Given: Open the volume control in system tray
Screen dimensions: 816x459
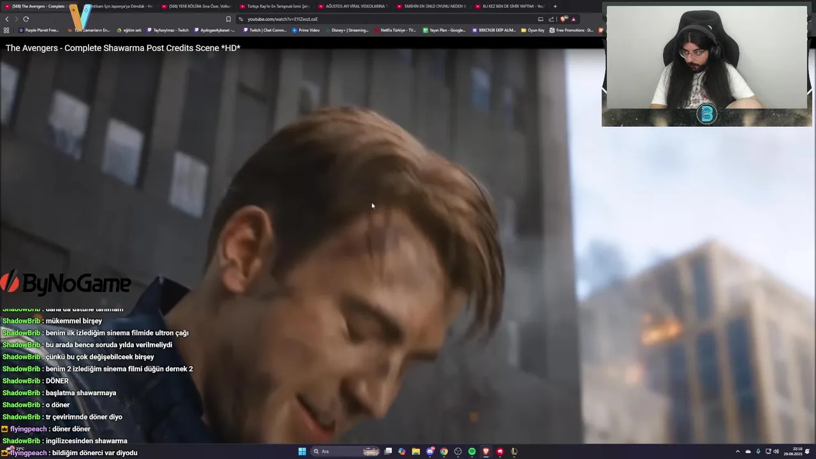Looking at the screenshot, I should [x=776, y=451].
